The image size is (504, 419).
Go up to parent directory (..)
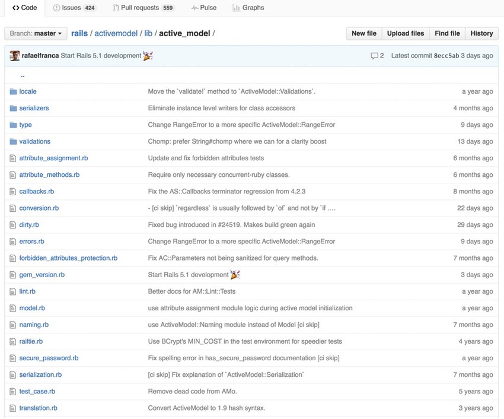[23, 75]
